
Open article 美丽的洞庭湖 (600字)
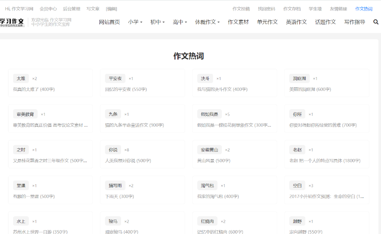(310, 89)
